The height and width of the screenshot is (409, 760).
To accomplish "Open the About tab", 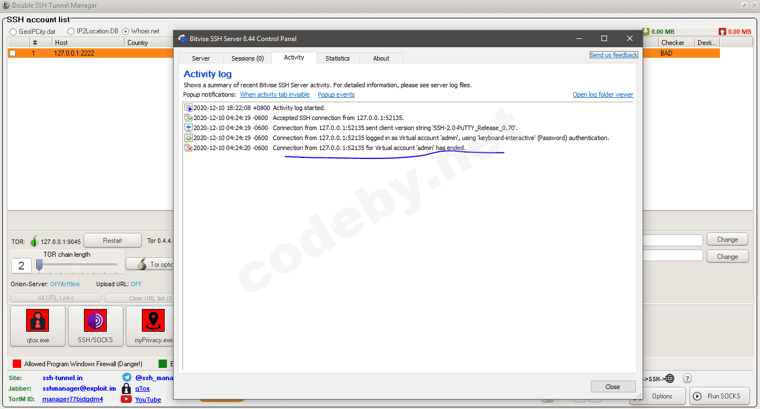I will tap(381, 58).
